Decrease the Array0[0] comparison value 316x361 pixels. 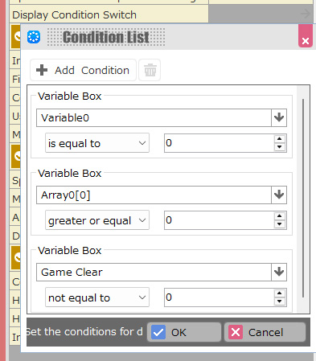point(280,224)
